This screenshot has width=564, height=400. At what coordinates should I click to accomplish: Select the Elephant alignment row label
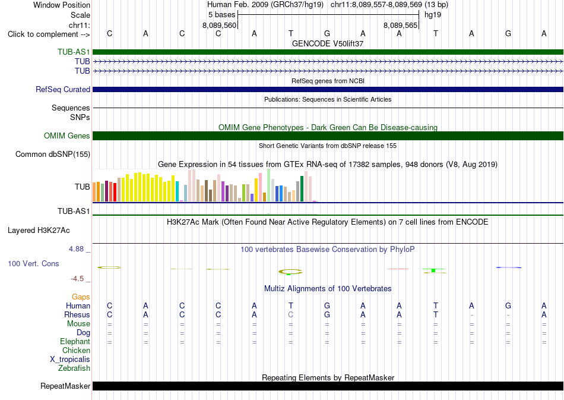(x=75, y=341)
